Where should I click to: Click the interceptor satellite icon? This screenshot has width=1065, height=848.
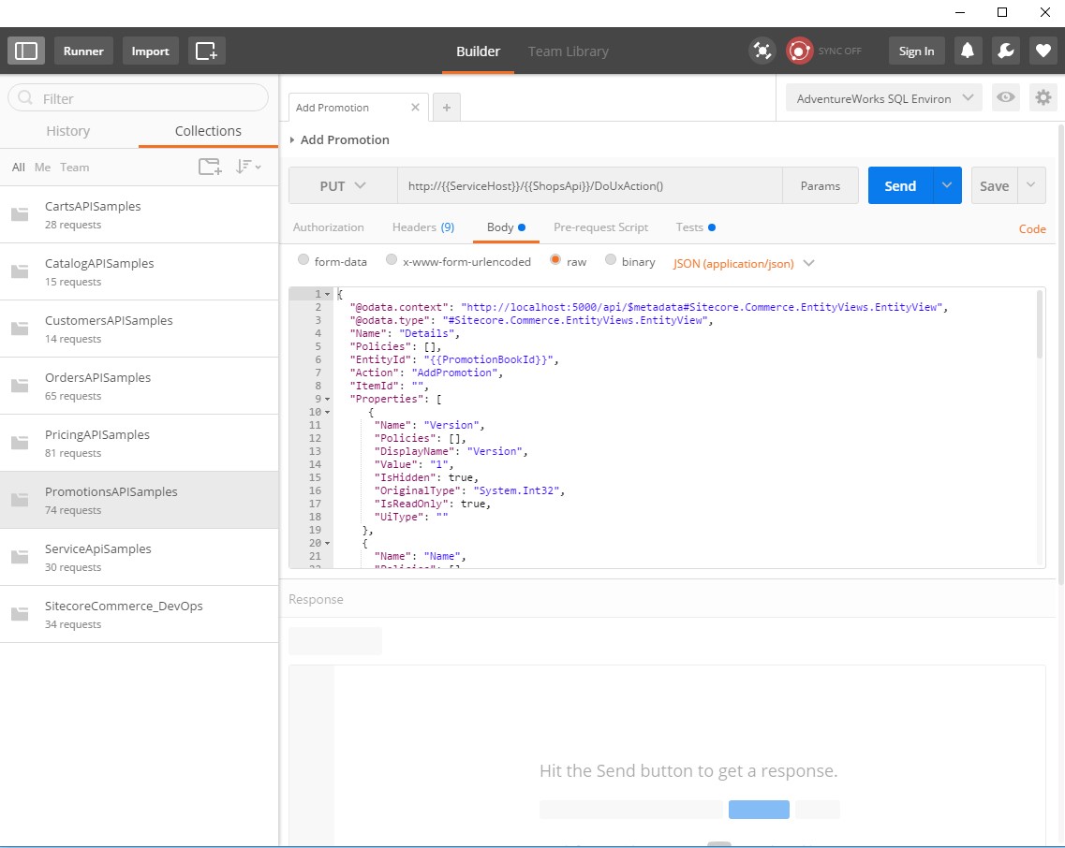[x=762, y=51]
